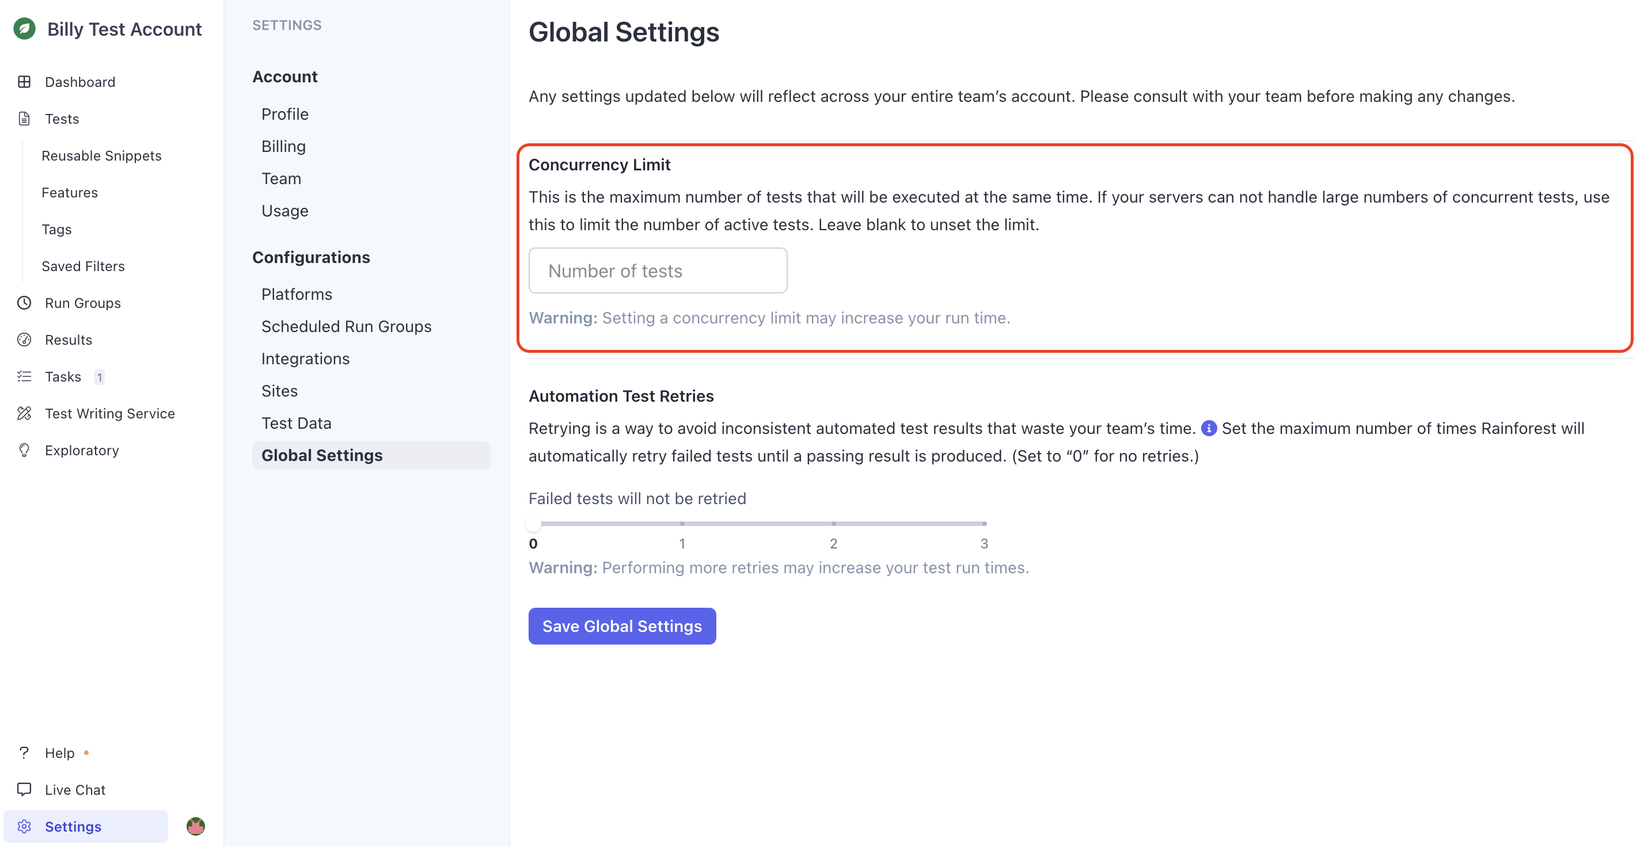Click the Live Chat bubble icon
This screenshot has width=1648, height=846.
pyautogui.click(x=24, y=790)
